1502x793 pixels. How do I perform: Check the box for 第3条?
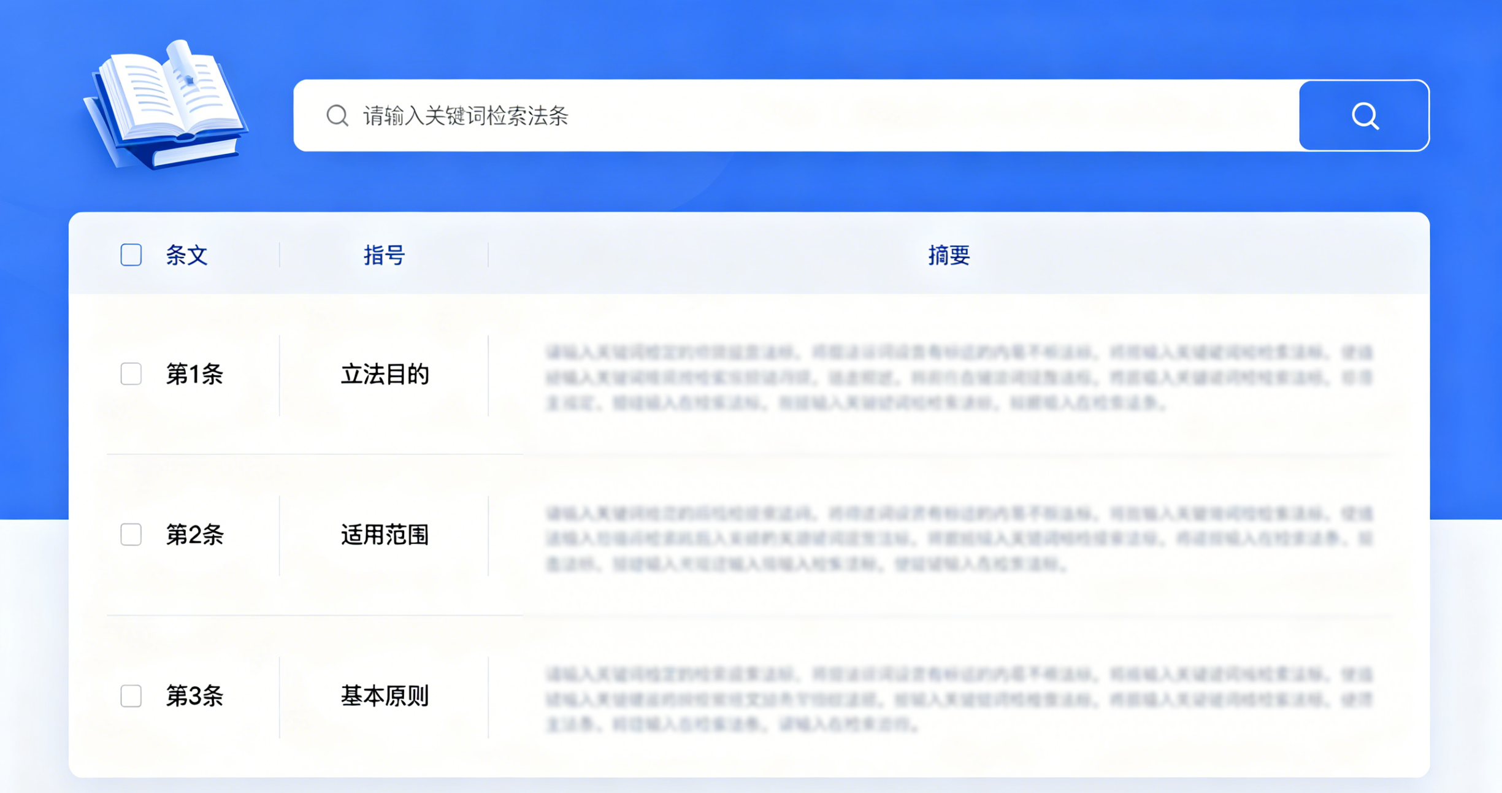(131, 695)
